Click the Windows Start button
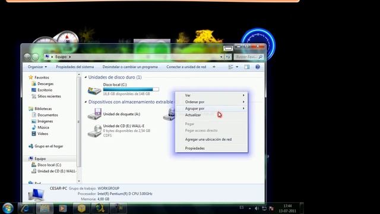Screen dimensions: 380x214 tap(8, 208)
